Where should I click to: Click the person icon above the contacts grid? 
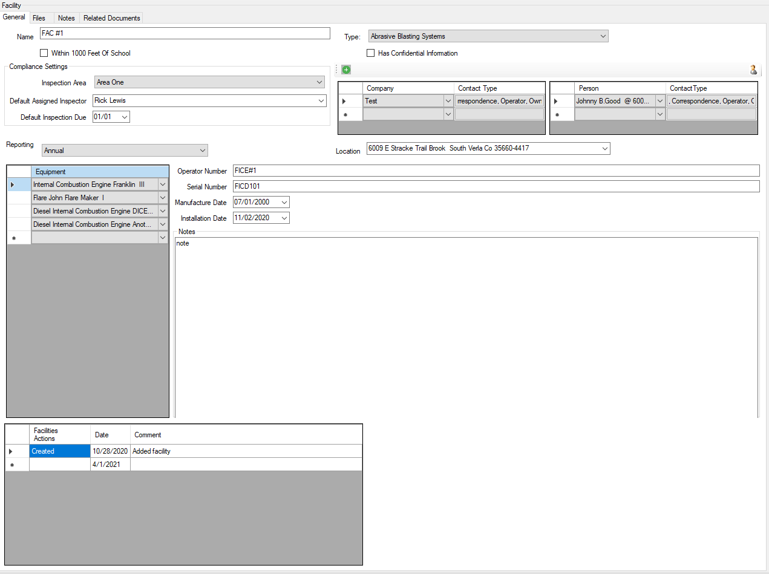pyautogui.click(x=753, y=70)
